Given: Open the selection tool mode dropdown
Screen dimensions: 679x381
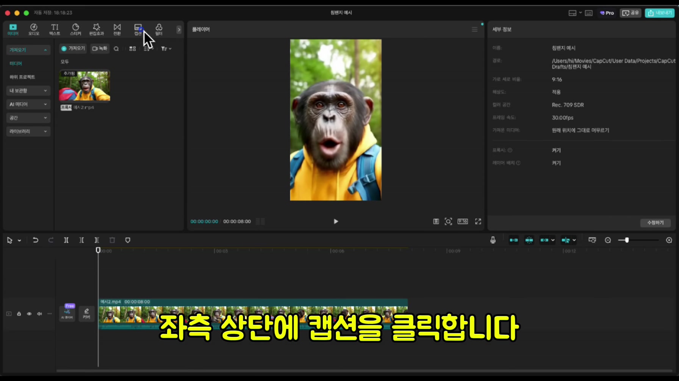Looking at the screenshot, I should pos(19,241).
